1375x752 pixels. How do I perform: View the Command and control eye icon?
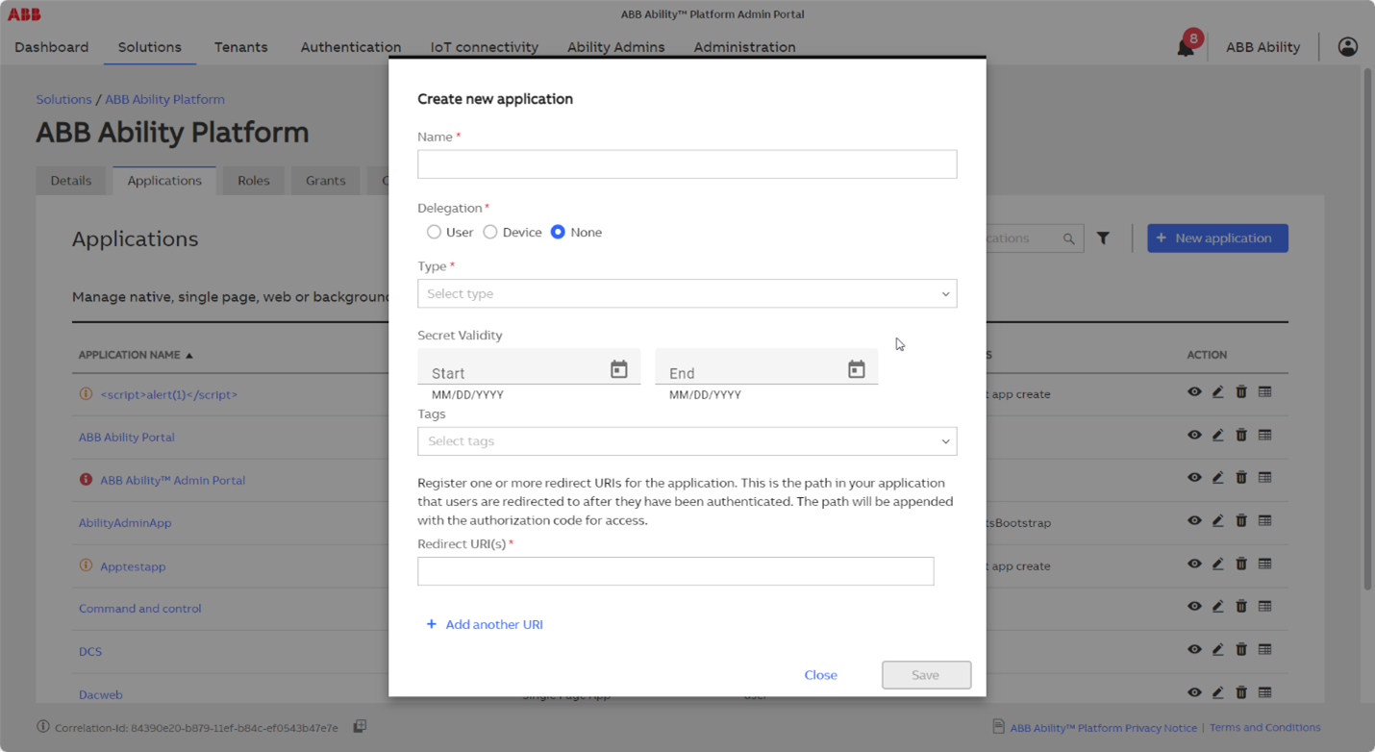pyautogui.click(x=1194, y=606)
